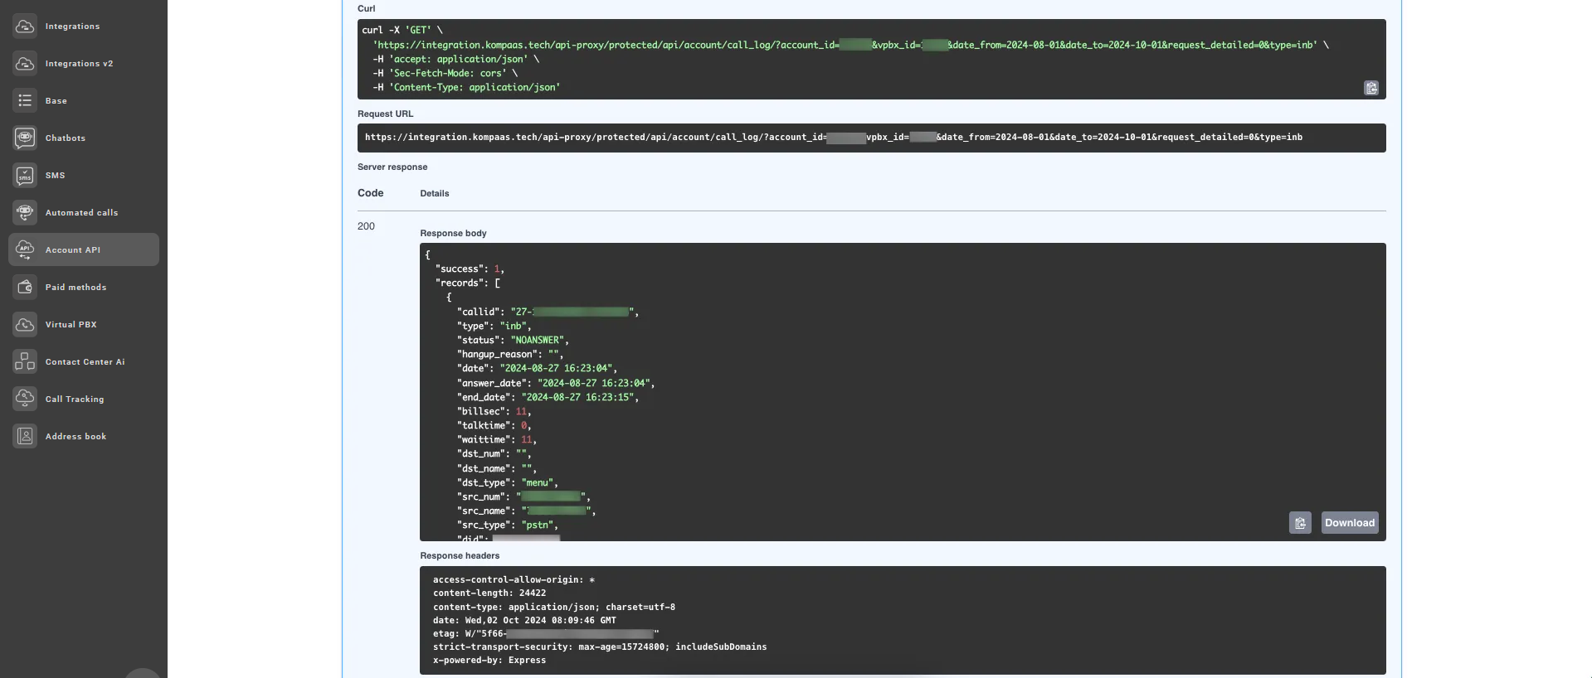Screen dimensions: 1592x678
Task: Click the "type": "inb" line
Action: click(x=494, y=326)
